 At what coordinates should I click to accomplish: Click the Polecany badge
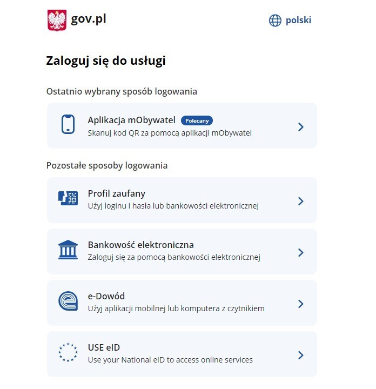[197, 121]
